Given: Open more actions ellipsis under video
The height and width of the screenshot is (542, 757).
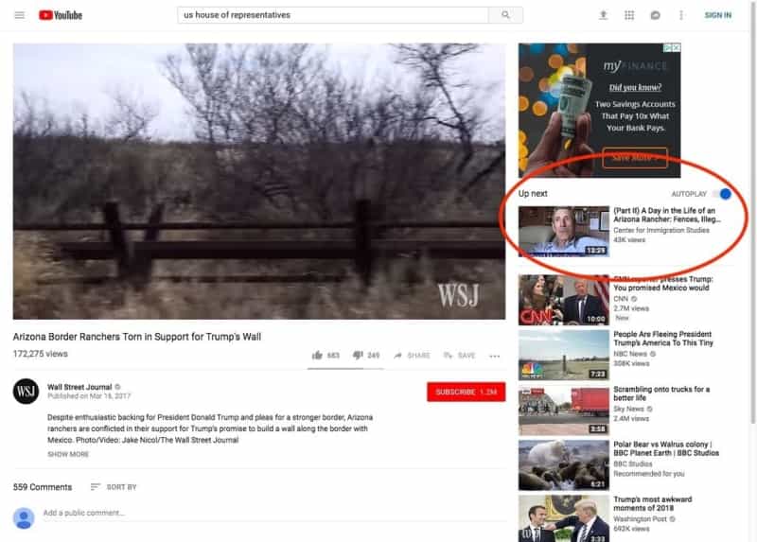Looking at the screenshot, I should [x=494, y=357].
